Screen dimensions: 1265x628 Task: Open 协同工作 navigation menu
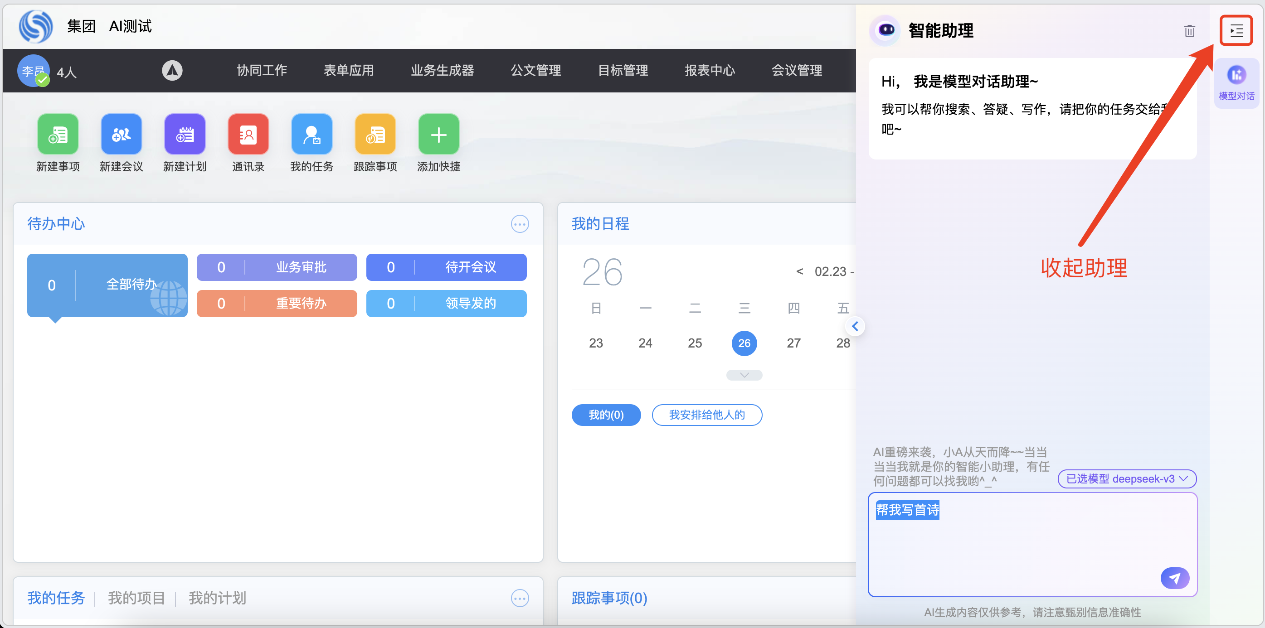coord(262,71)
